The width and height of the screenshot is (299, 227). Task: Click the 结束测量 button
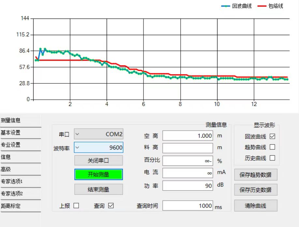pos(98,189)
